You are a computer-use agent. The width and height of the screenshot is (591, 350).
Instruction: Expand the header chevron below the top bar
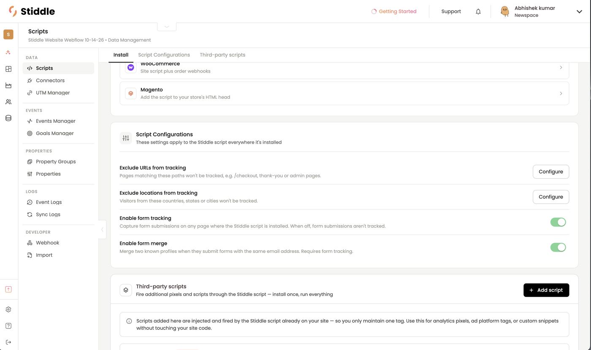(x=167, y=27)
